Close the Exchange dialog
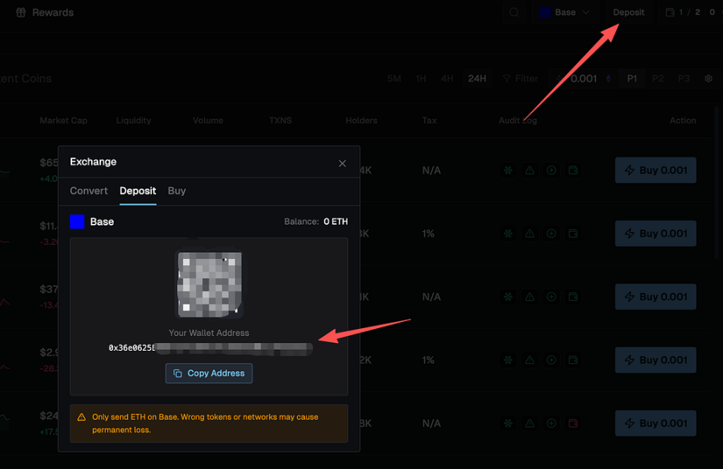 click(x=342, y=164)
